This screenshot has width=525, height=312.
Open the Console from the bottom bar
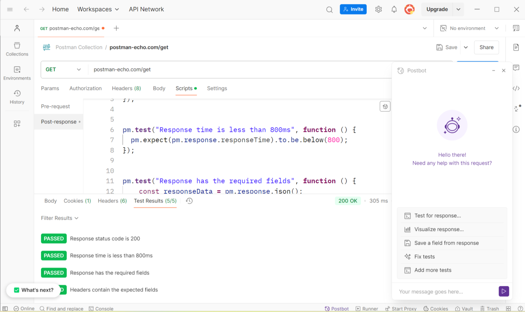click(101, 308)
